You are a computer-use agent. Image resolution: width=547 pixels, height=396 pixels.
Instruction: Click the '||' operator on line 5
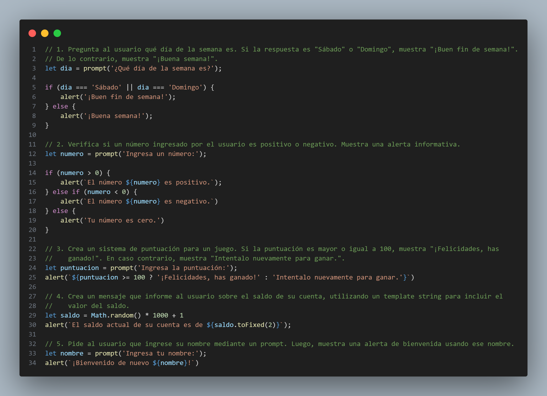129,87
